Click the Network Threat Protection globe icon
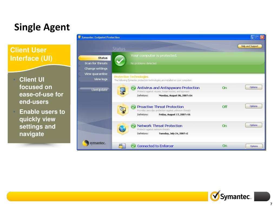The width and height of the screenshot is (277, 208). click(123, 129)
